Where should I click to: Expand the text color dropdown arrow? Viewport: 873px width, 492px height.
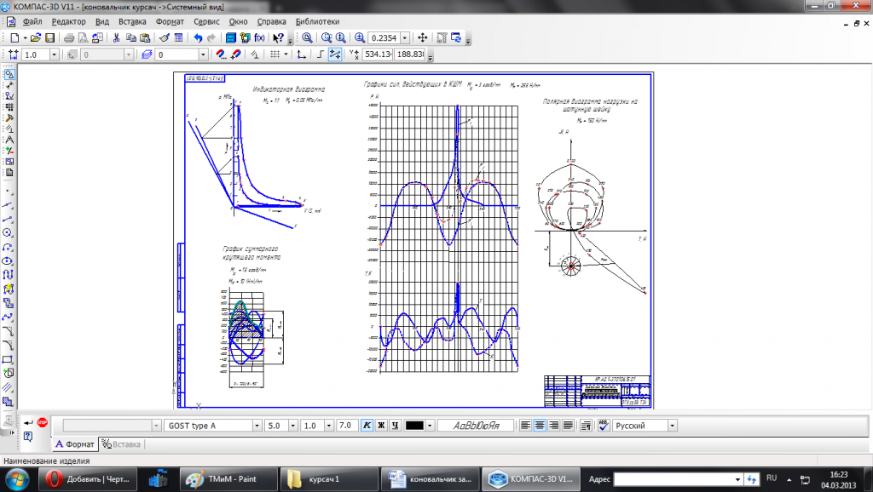(430, 426)
